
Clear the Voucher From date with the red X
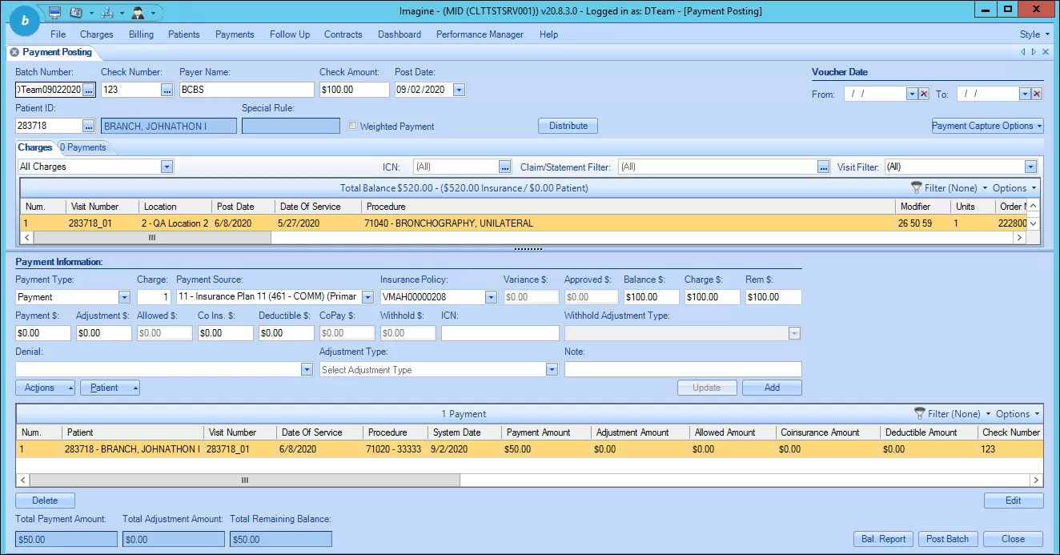tap(925, 94)
